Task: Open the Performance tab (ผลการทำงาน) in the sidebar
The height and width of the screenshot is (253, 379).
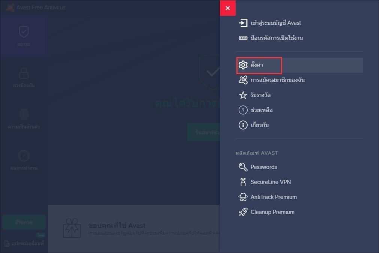Action: (x=24, y=160)
